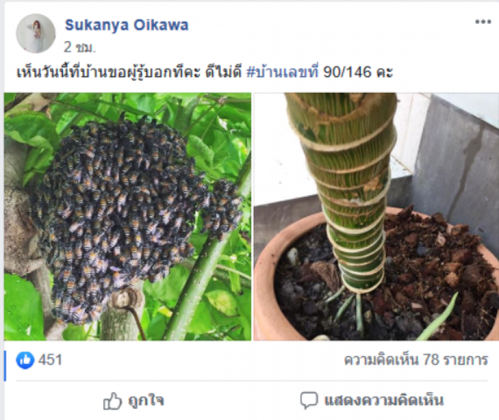499x420 pixels.
Task: Click the outlined thumbs-up icon beside ถูกใจ
Action: (112, 401)
